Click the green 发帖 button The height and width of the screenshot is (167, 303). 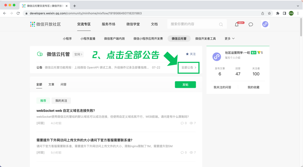[x=185, y=85]
